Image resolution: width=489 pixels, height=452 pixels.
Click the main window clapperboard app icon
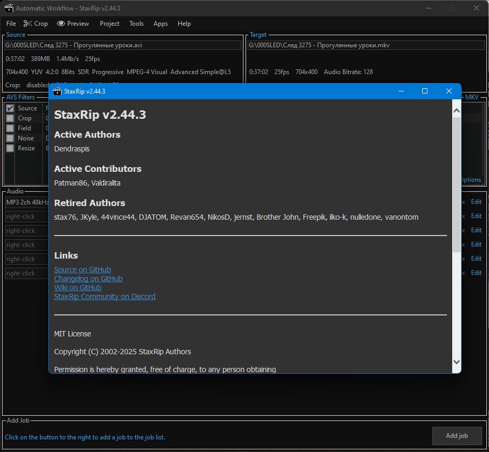[x=9, y=8]
